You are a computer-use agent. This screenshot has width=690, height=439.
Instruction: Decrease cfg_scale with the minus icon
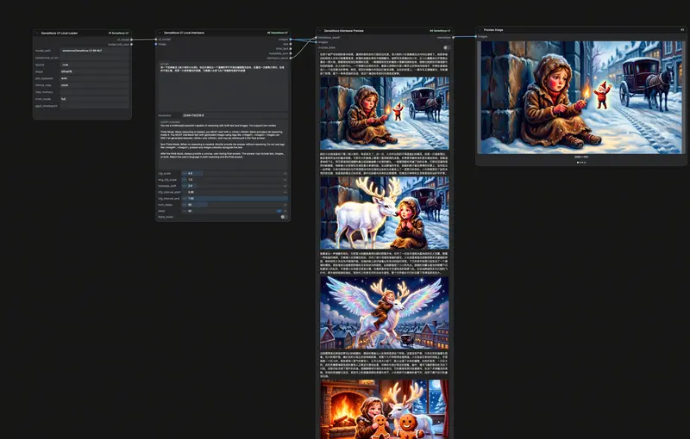185,173
